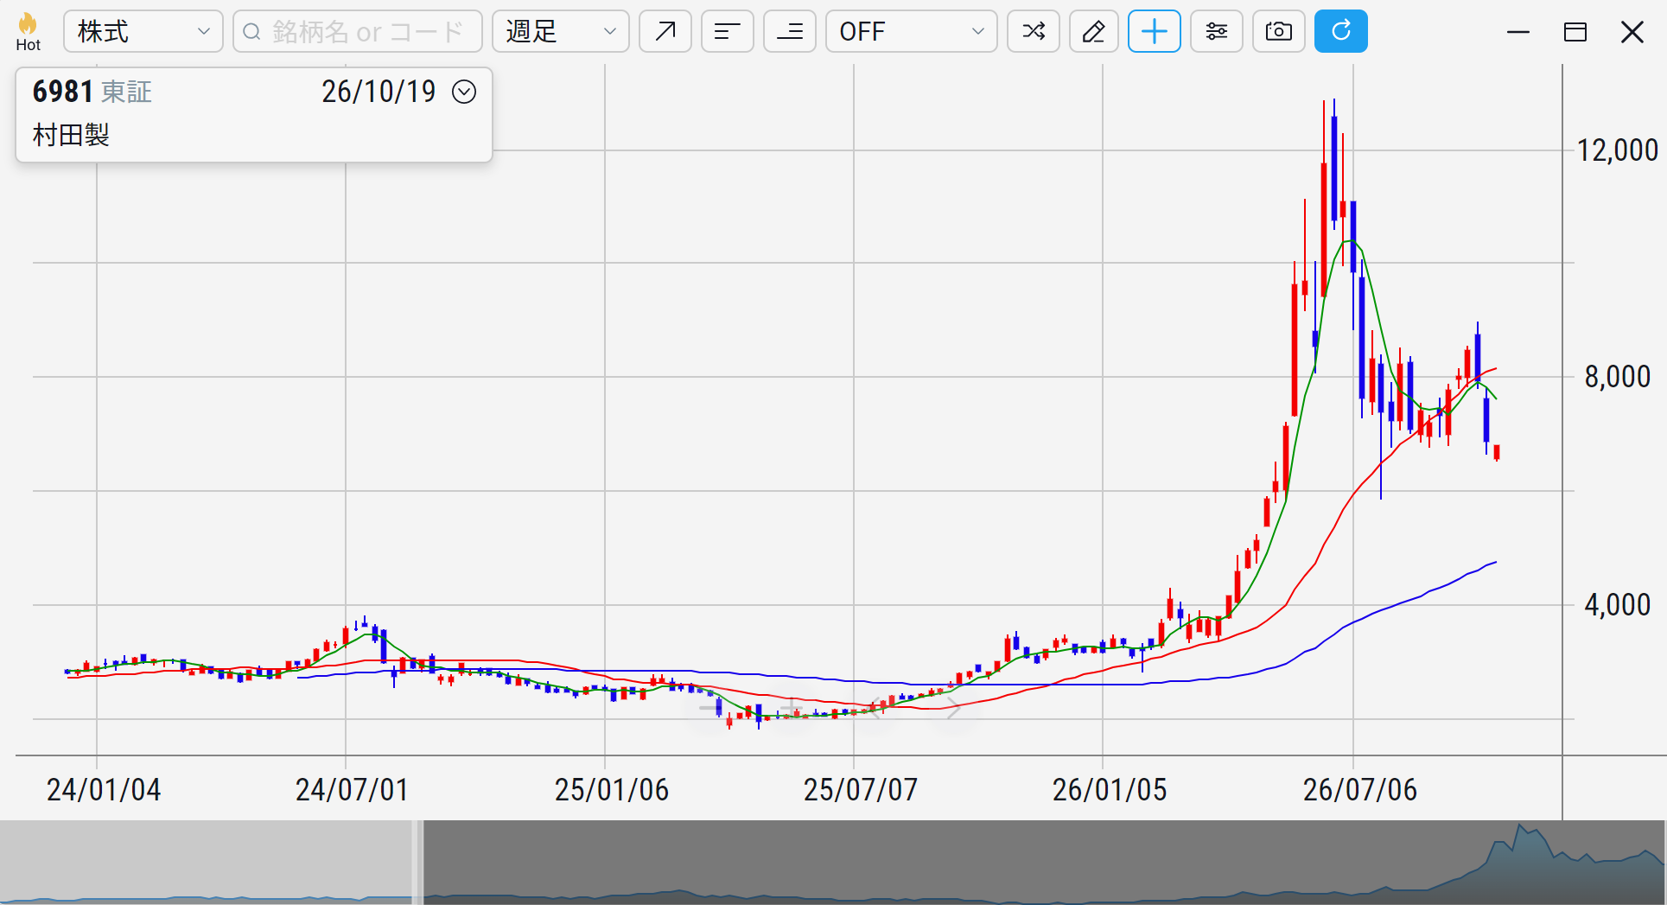Expand the 6981 stock info chevron
1667x905 pixels.
pos(464,92)
